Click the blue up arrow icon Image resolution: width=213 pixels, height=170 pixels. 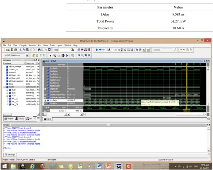[x=97, y=50]
